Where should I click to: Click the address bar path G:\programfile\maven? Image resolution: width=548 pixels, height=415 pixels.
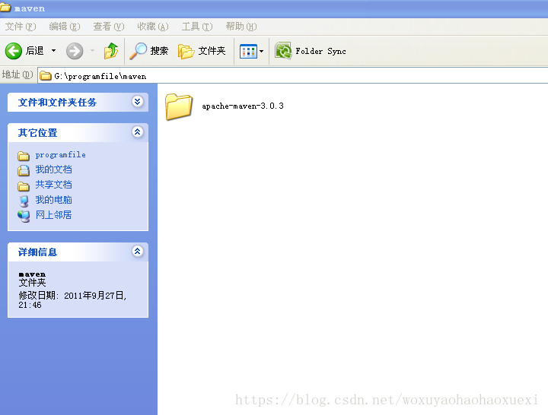(x=100, y=76)
